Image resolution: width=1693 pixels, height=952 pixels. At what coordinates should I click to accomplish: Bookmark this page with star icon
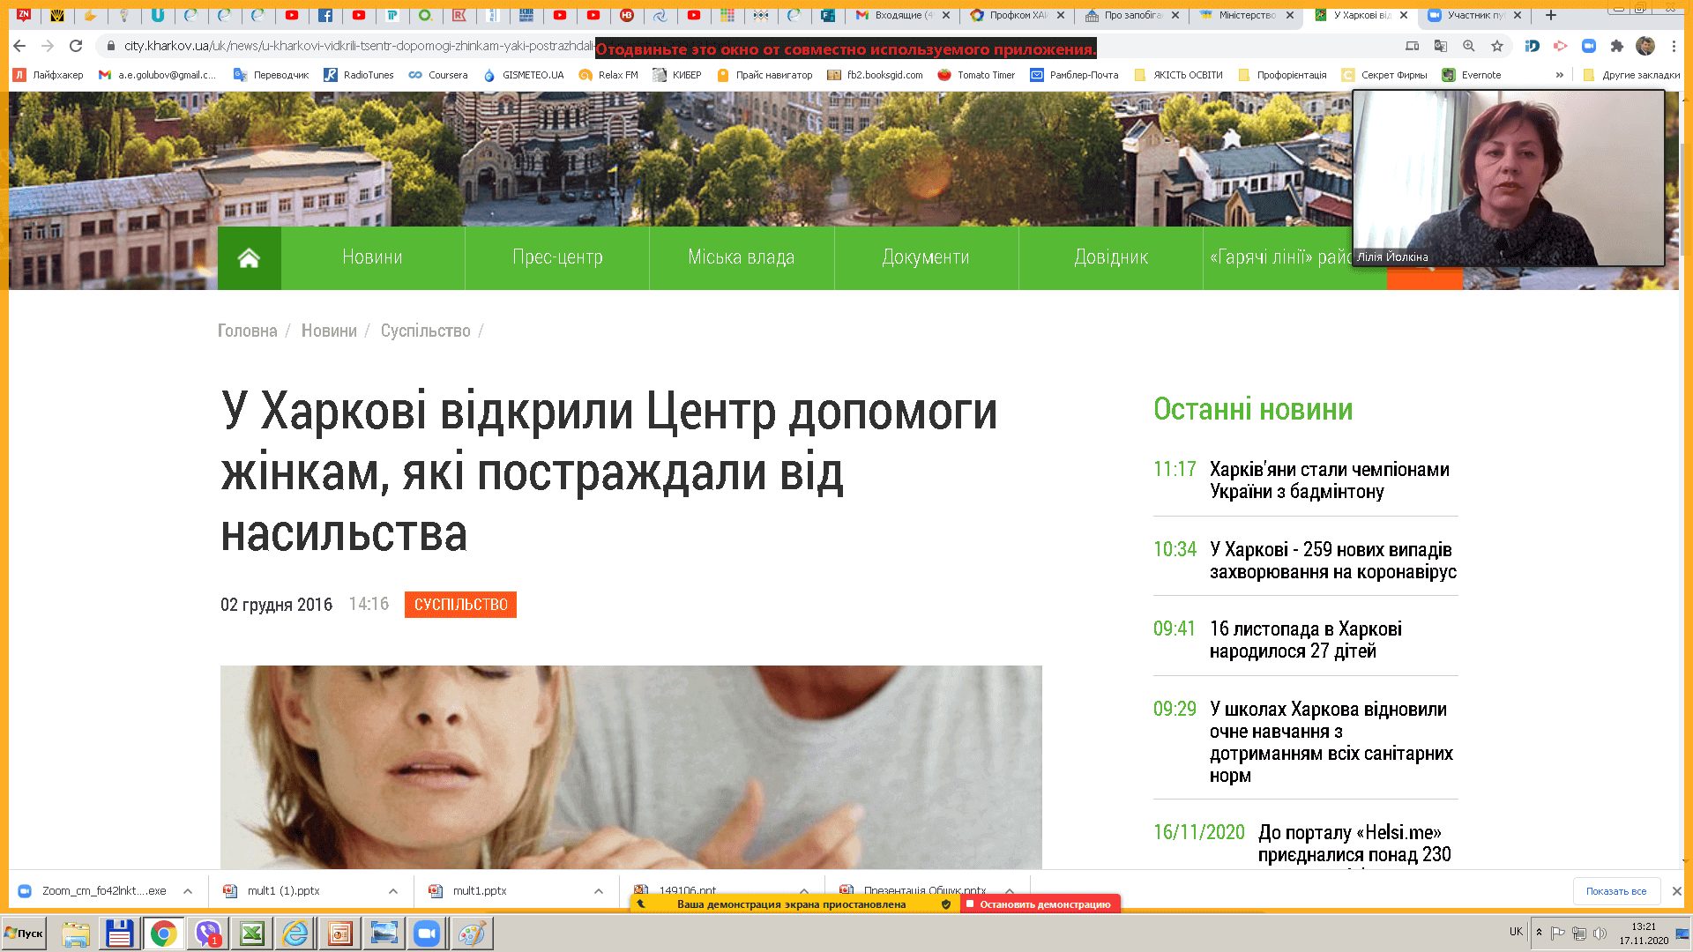pyautogui.click(x=1496, y=46)
